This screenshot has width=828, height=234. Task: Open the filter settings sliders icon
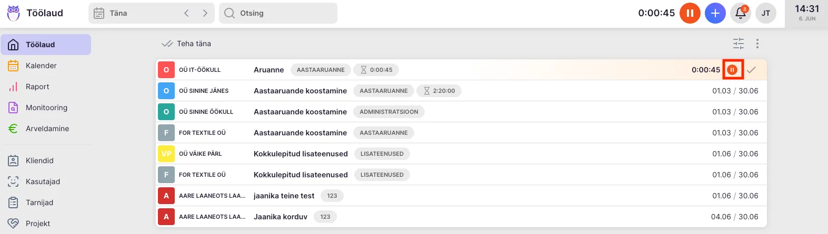[739, 44]
